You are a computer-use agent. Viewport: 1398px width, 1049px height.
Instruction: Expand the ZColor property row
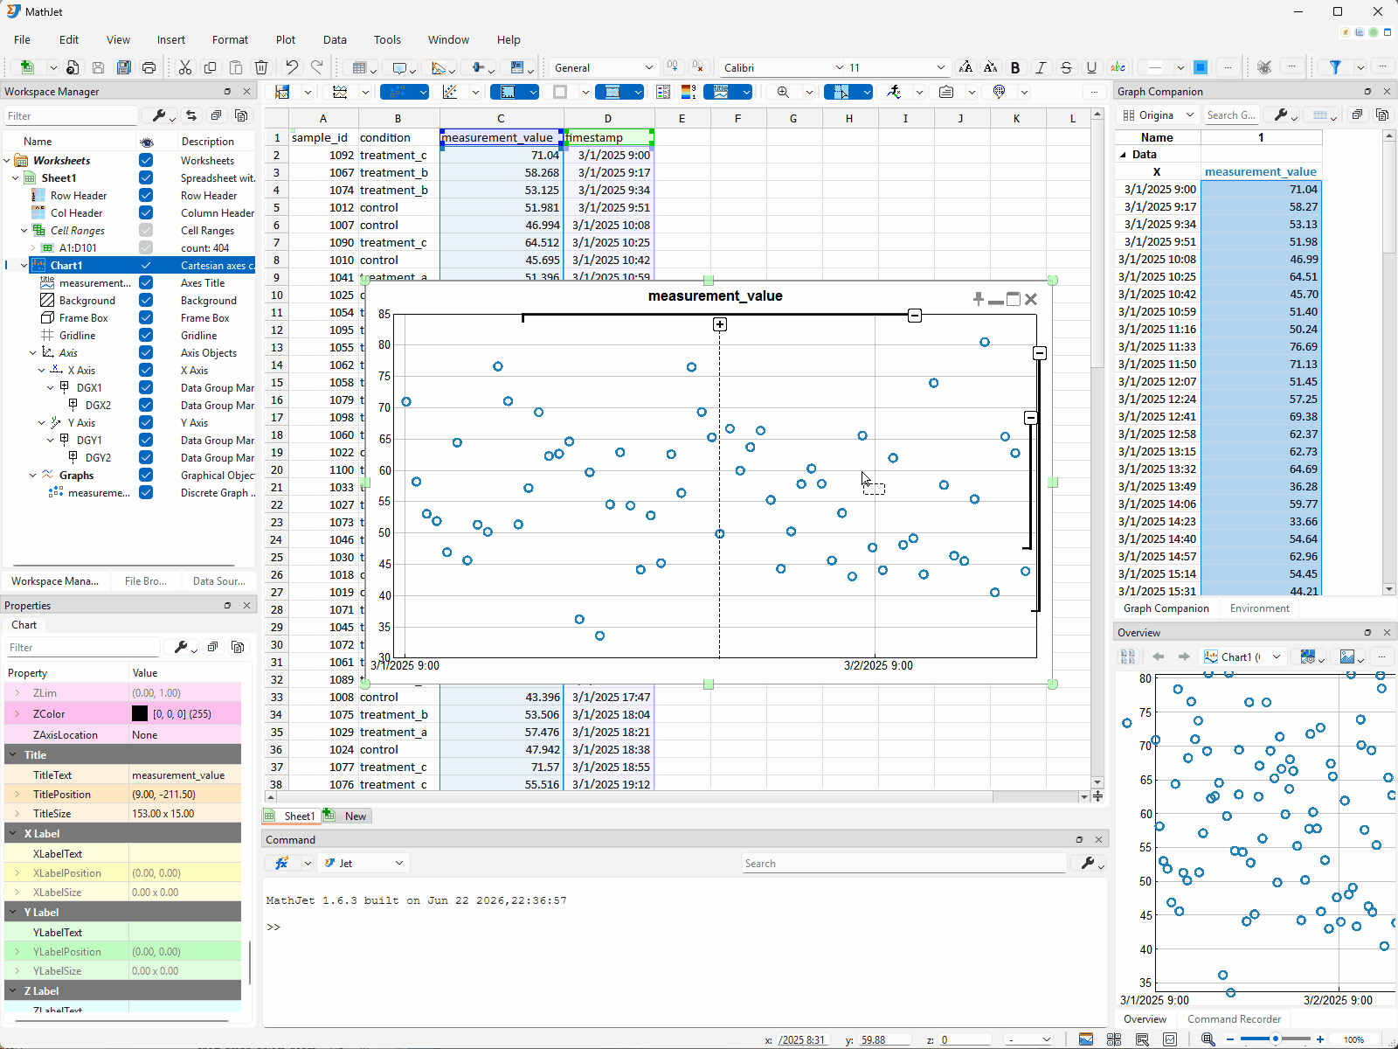[17, 713]
